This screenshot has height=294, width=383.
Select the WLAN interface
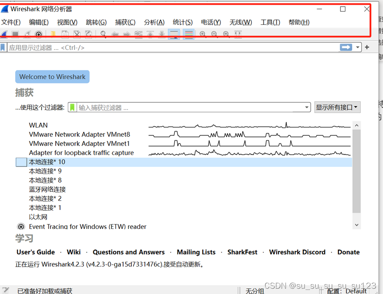(x=184, y=125)
